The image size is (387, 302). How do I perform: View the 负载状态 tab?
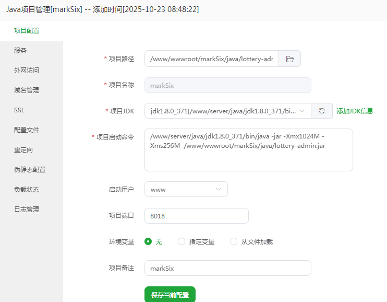pos(27,190)
